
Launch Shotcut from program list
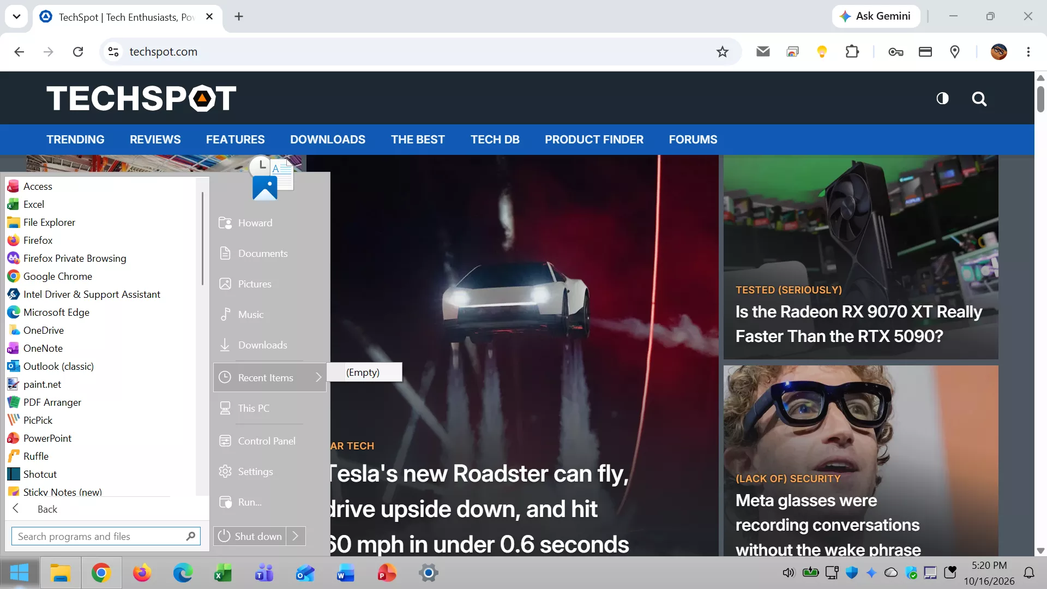[x=40, y=474]
